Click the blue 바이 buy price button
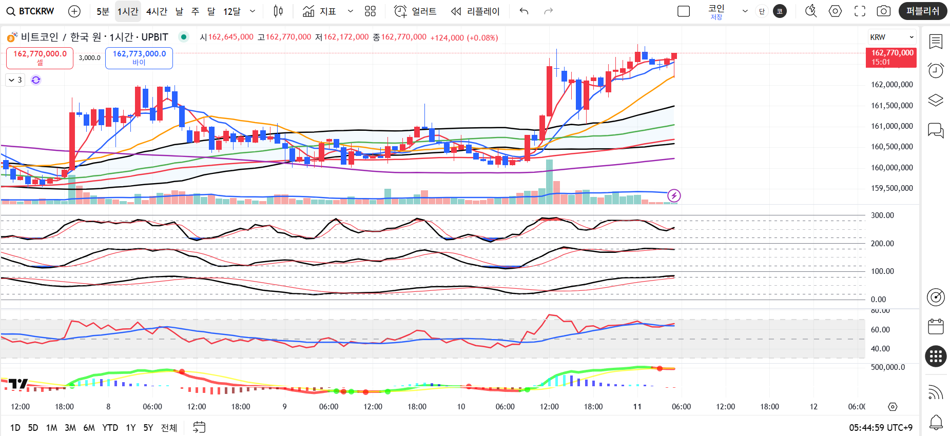This screenshot has height=436, width=950. [x=139, y=58]
